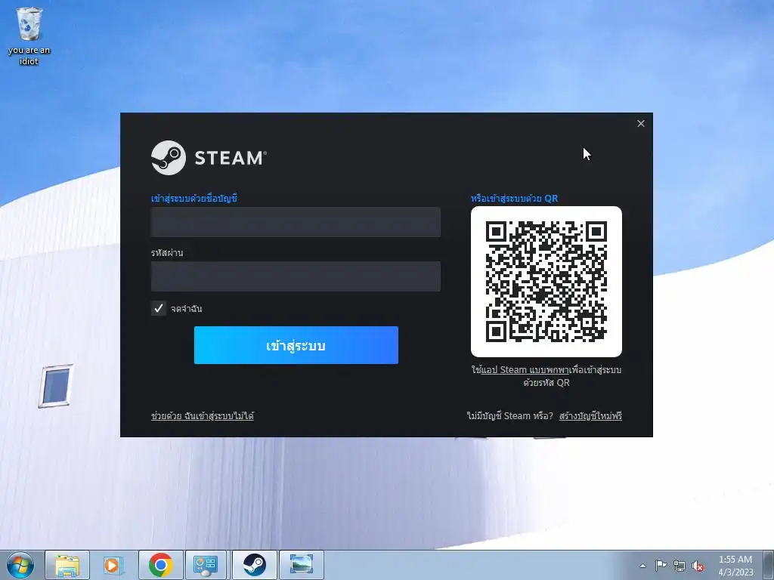Open the picture viewer taskbar icon

pos(302,565)
